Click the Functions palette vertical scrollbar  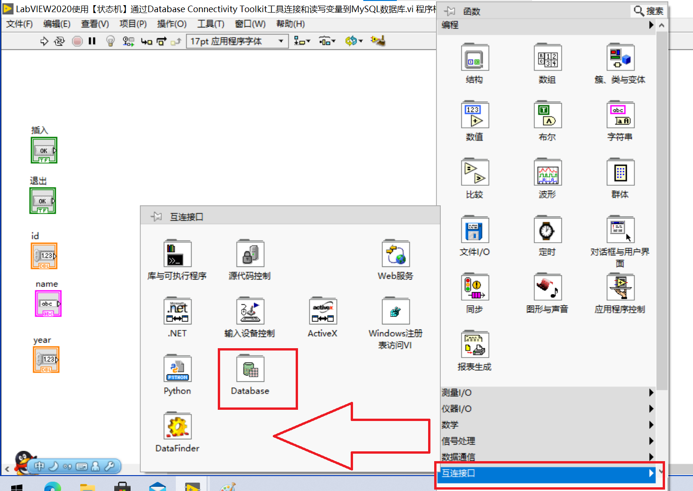[x=661, y=205]
